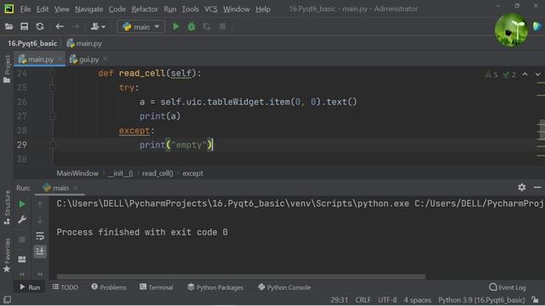Open the Edit menu
Viewport: 545px width, 306px height.
tap(43, 9)
